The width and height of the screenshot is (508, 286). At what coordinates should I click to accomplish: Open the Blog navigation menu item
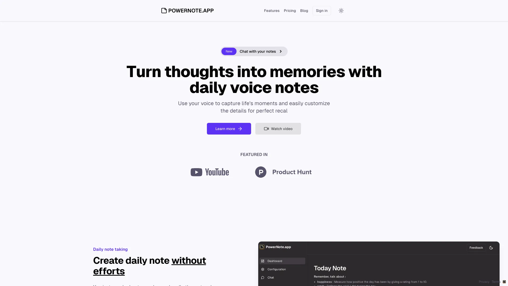tap(304, 11)
